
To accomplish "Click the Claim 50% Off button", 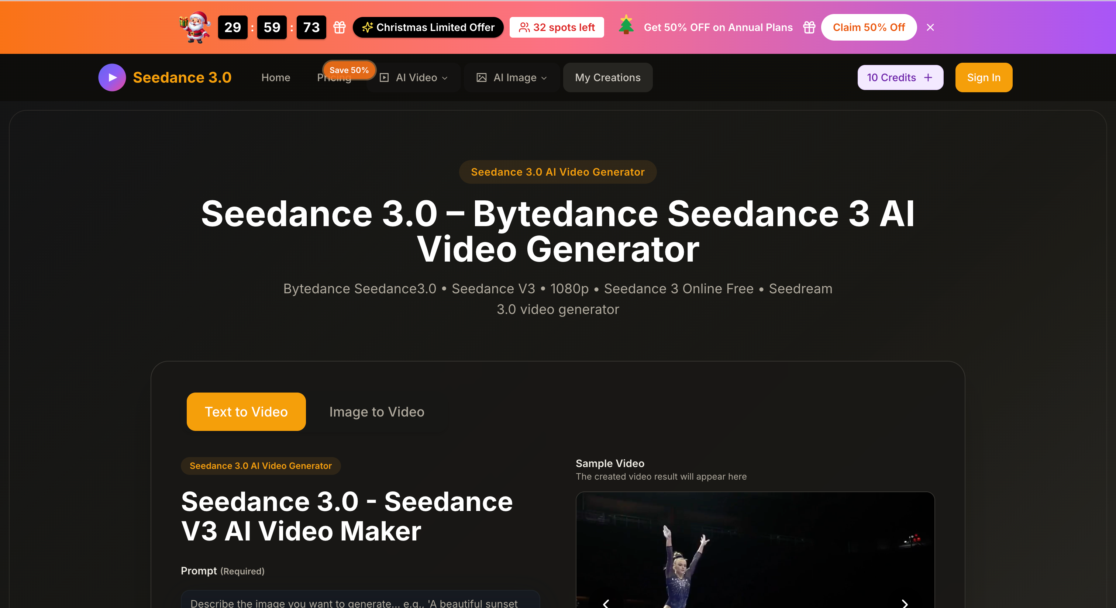I will (869, 27).
